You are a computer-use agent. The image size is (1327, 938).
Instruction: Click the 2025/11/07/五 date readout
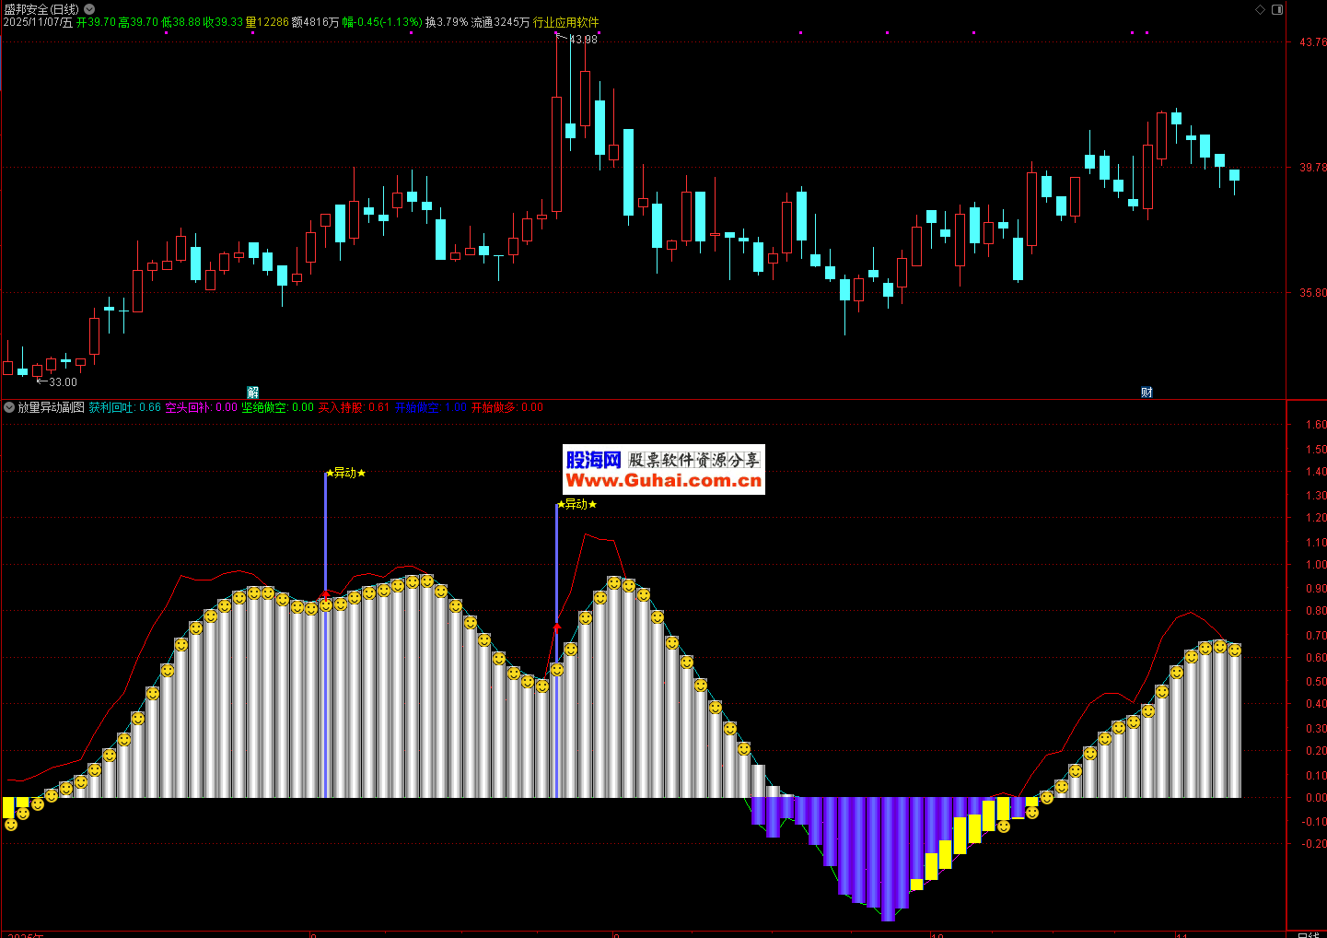click(38, 22)
